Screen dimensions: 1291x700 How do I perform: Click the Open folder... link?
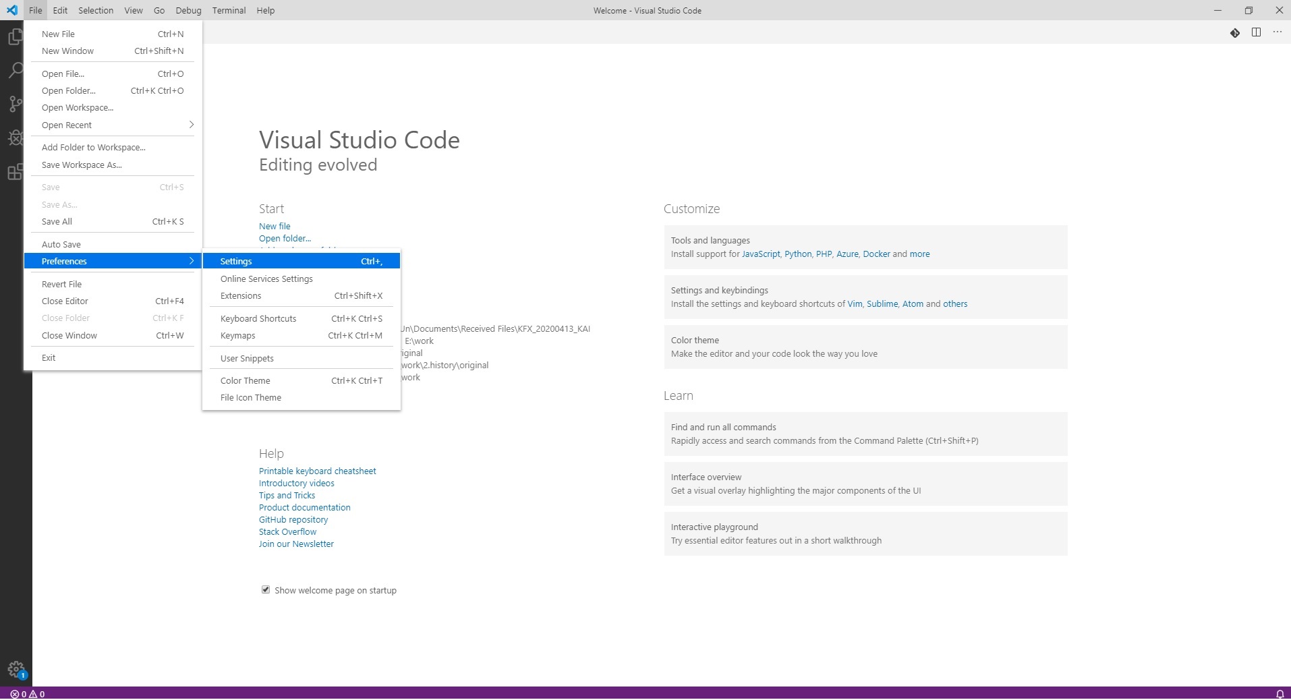[285, 238]
